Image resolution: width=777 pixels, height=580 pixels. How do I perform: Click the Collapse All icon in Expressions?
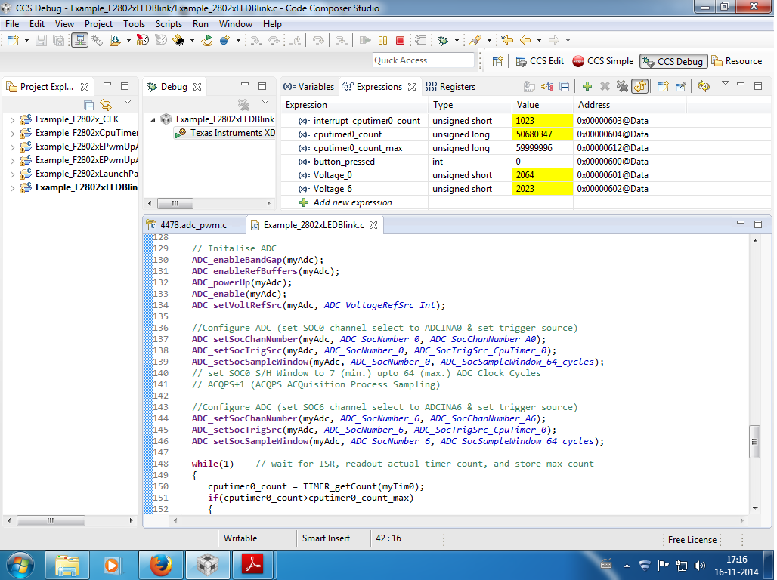point(564,87)
